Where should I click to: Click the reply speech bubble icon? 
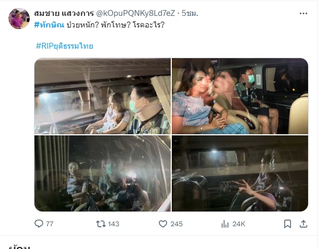(x=39, y=224)
